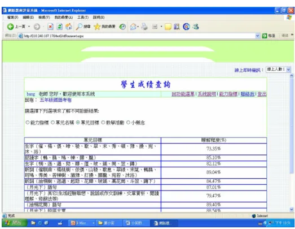Open the 工具(T) menu
This screenshot has width=295, height=229.
click(83, 18)
